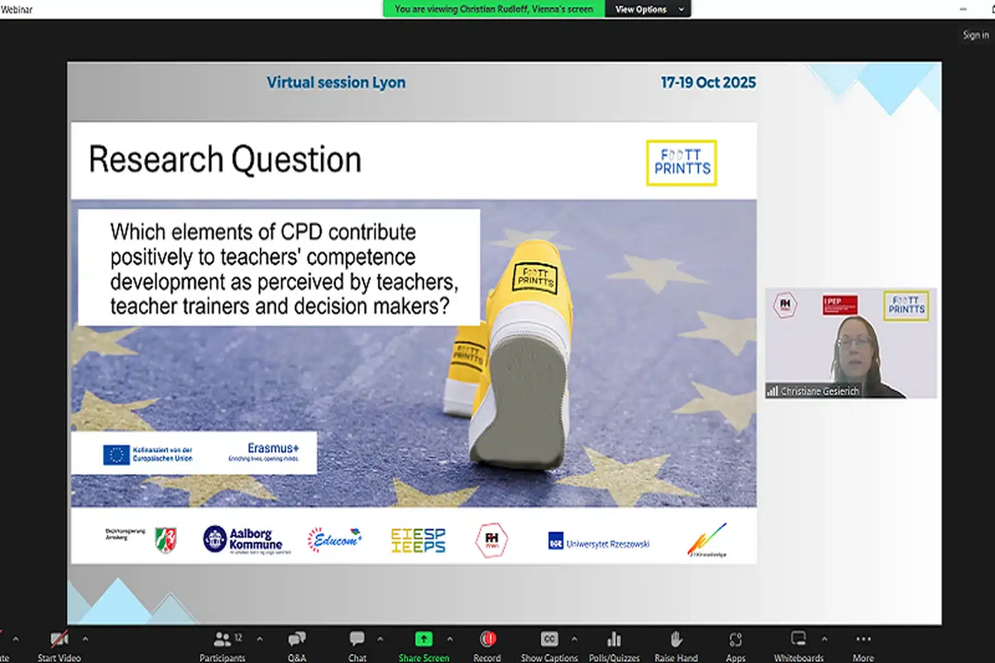The height and width of the screenshot is (663, 995).
Task: Expand chat options arrow beside Chat
Action: (380, 639)
